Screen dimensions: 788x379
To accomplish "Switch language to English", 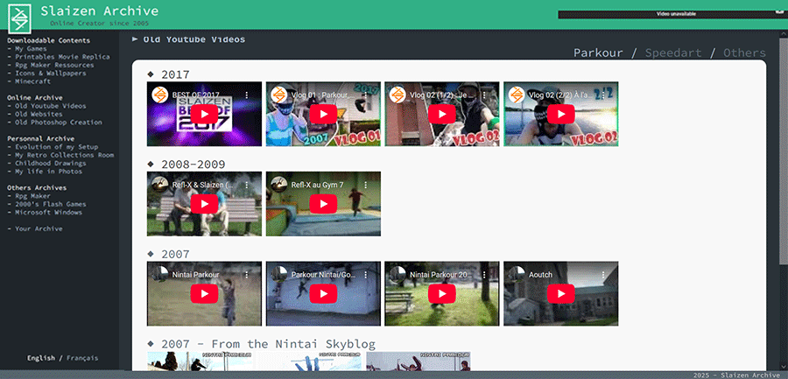I will [40, 358].
